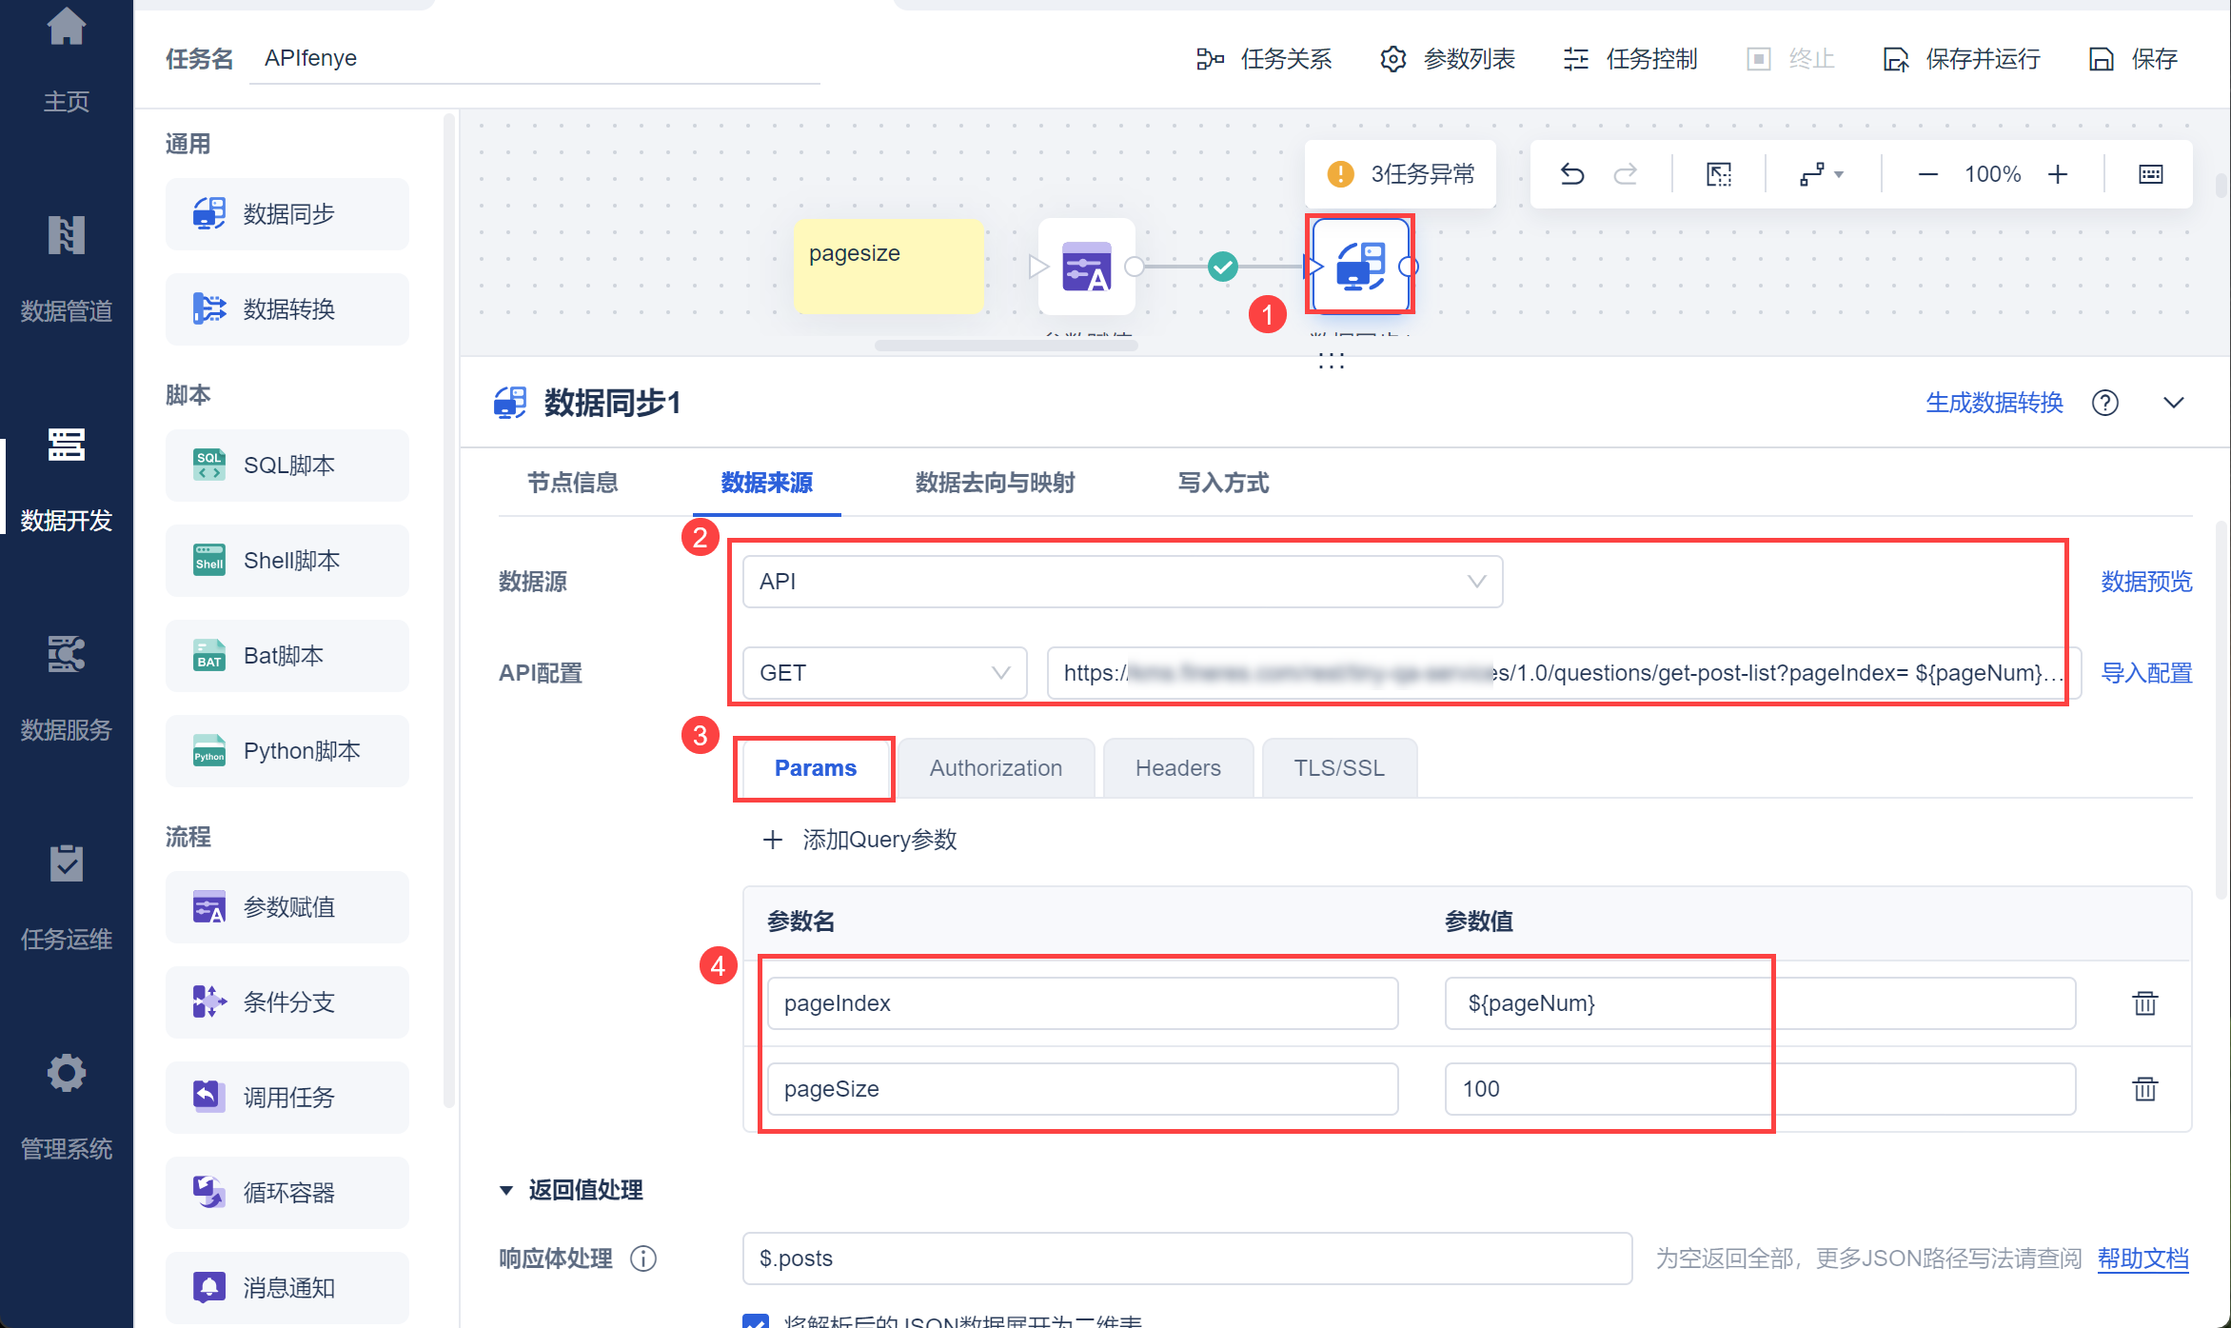This screenshot has width=2231, height=1328.
Task: Open the GET request method dropdown
Action: pos(884,673)
